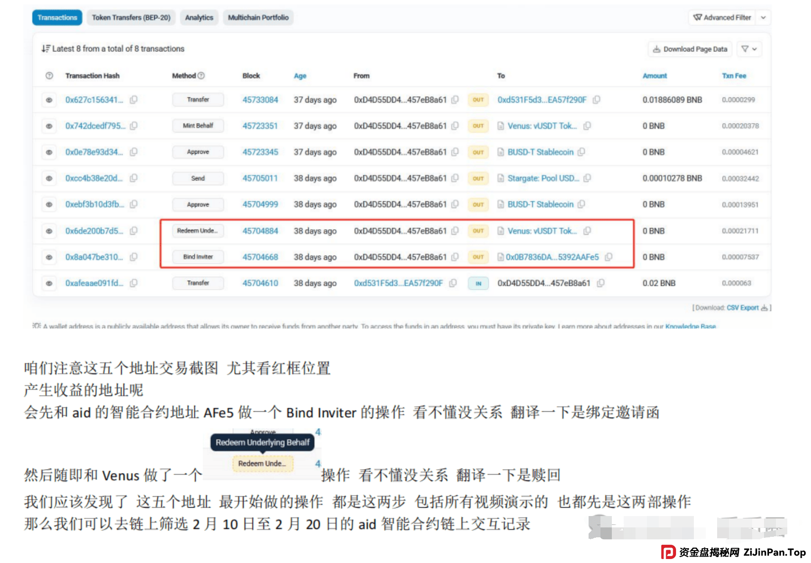Toggle the eye preview for transaction 0xcc4b38e20d
This screenshot has width=811, height=563.
pos(49,178)
